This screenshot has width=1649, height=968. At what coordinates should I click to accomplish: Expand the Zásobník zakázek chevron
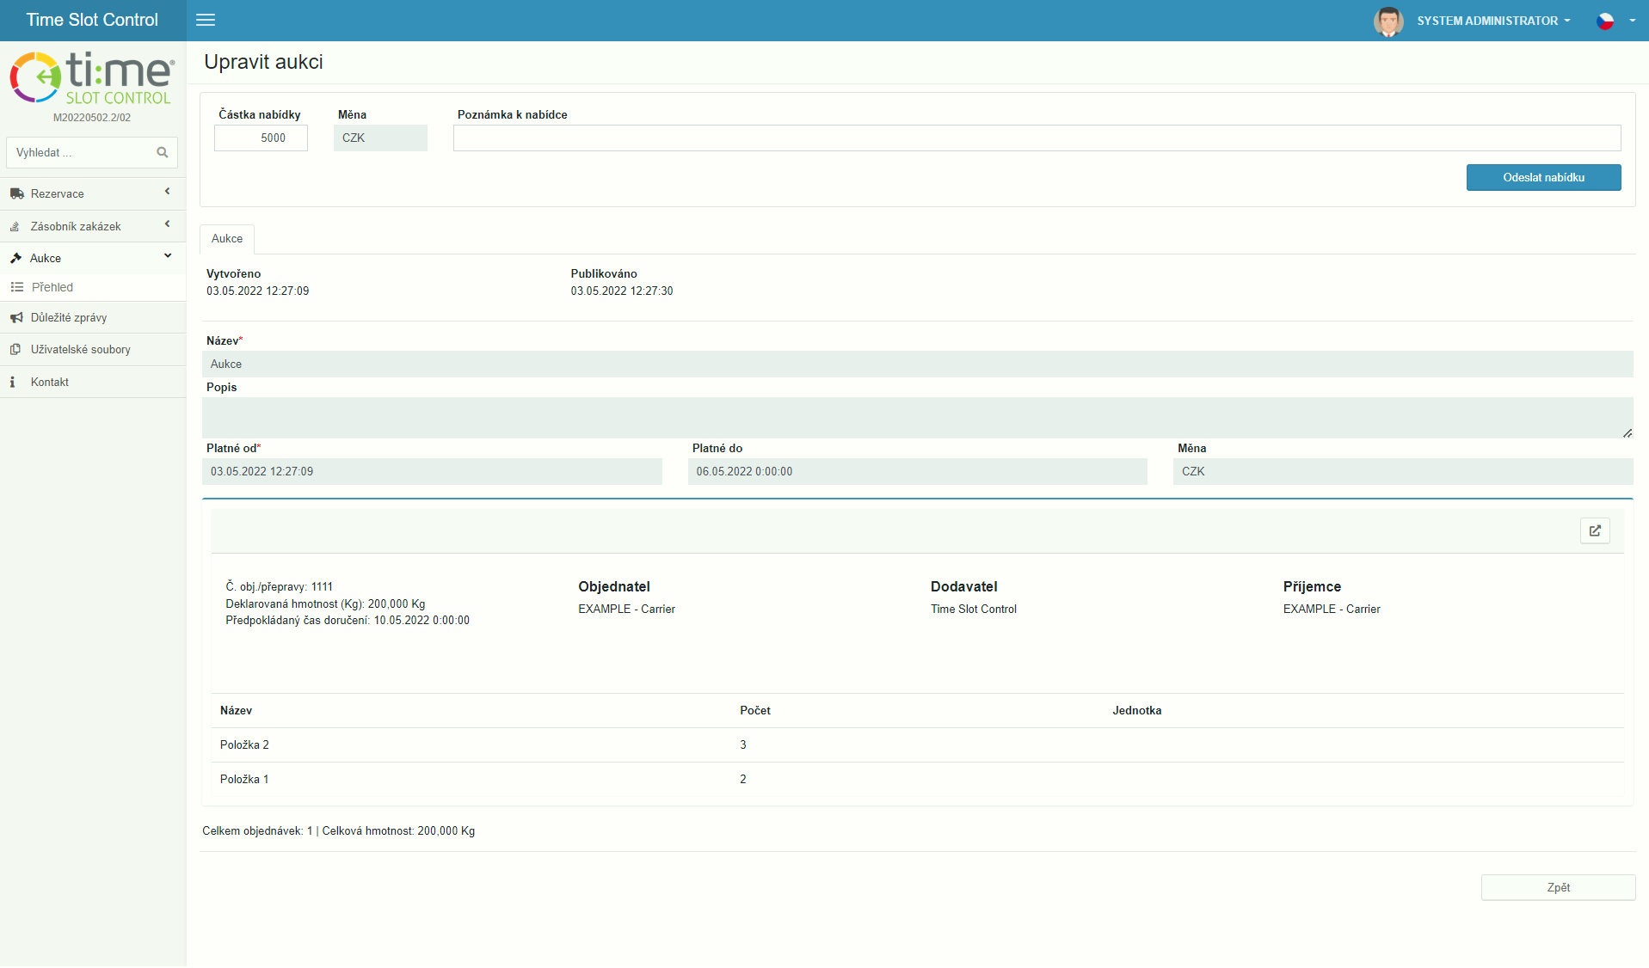click(x=168, y=224)
